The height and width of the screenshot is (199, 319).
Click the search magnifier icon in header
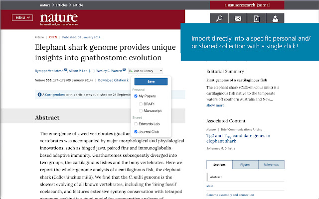click(219, 19)
